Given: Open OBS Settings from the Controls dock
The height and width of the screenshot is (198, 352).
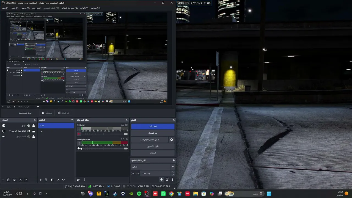Looking at the screenshot, I should (153, 153).
